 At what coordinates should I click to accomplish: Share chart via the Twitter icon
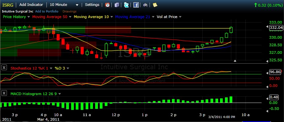pos(126,5)
